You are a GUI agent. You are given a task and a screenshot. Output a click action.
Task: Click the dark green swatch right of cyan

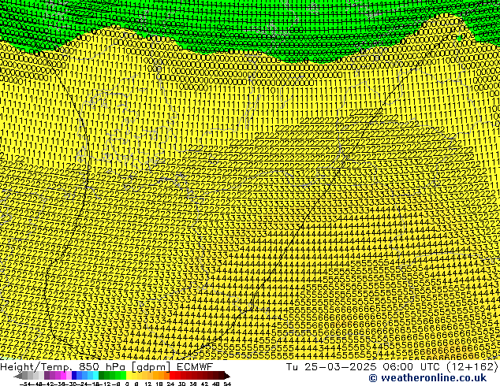(102, 377)
